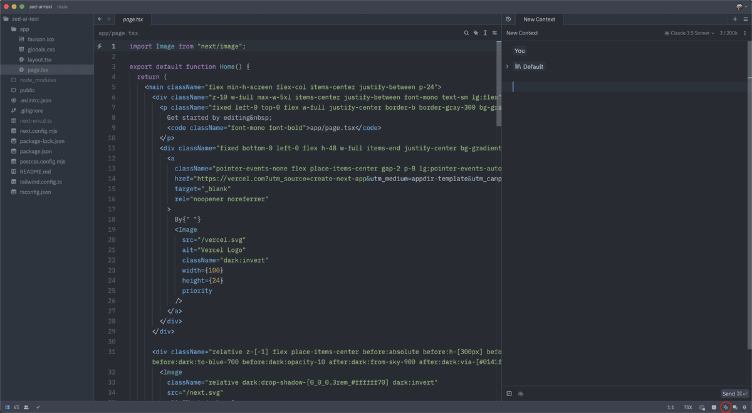The width and height of the screenshot is (752, 413).
Task: Click the 1:1 cursor position indicator
Action: click(671, 407)
